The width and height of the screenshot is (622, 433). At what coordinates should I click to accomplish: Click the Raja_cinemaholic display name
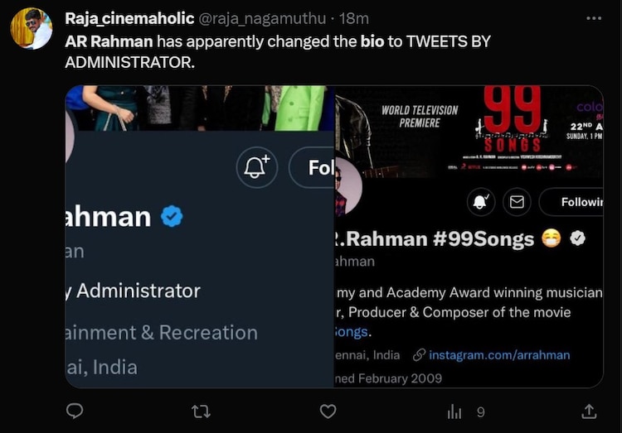click(x=129, y=18)
